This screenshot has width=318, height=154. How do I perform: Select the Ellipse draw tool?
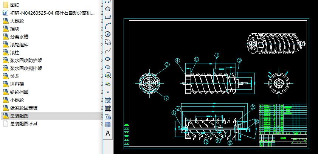108,59
